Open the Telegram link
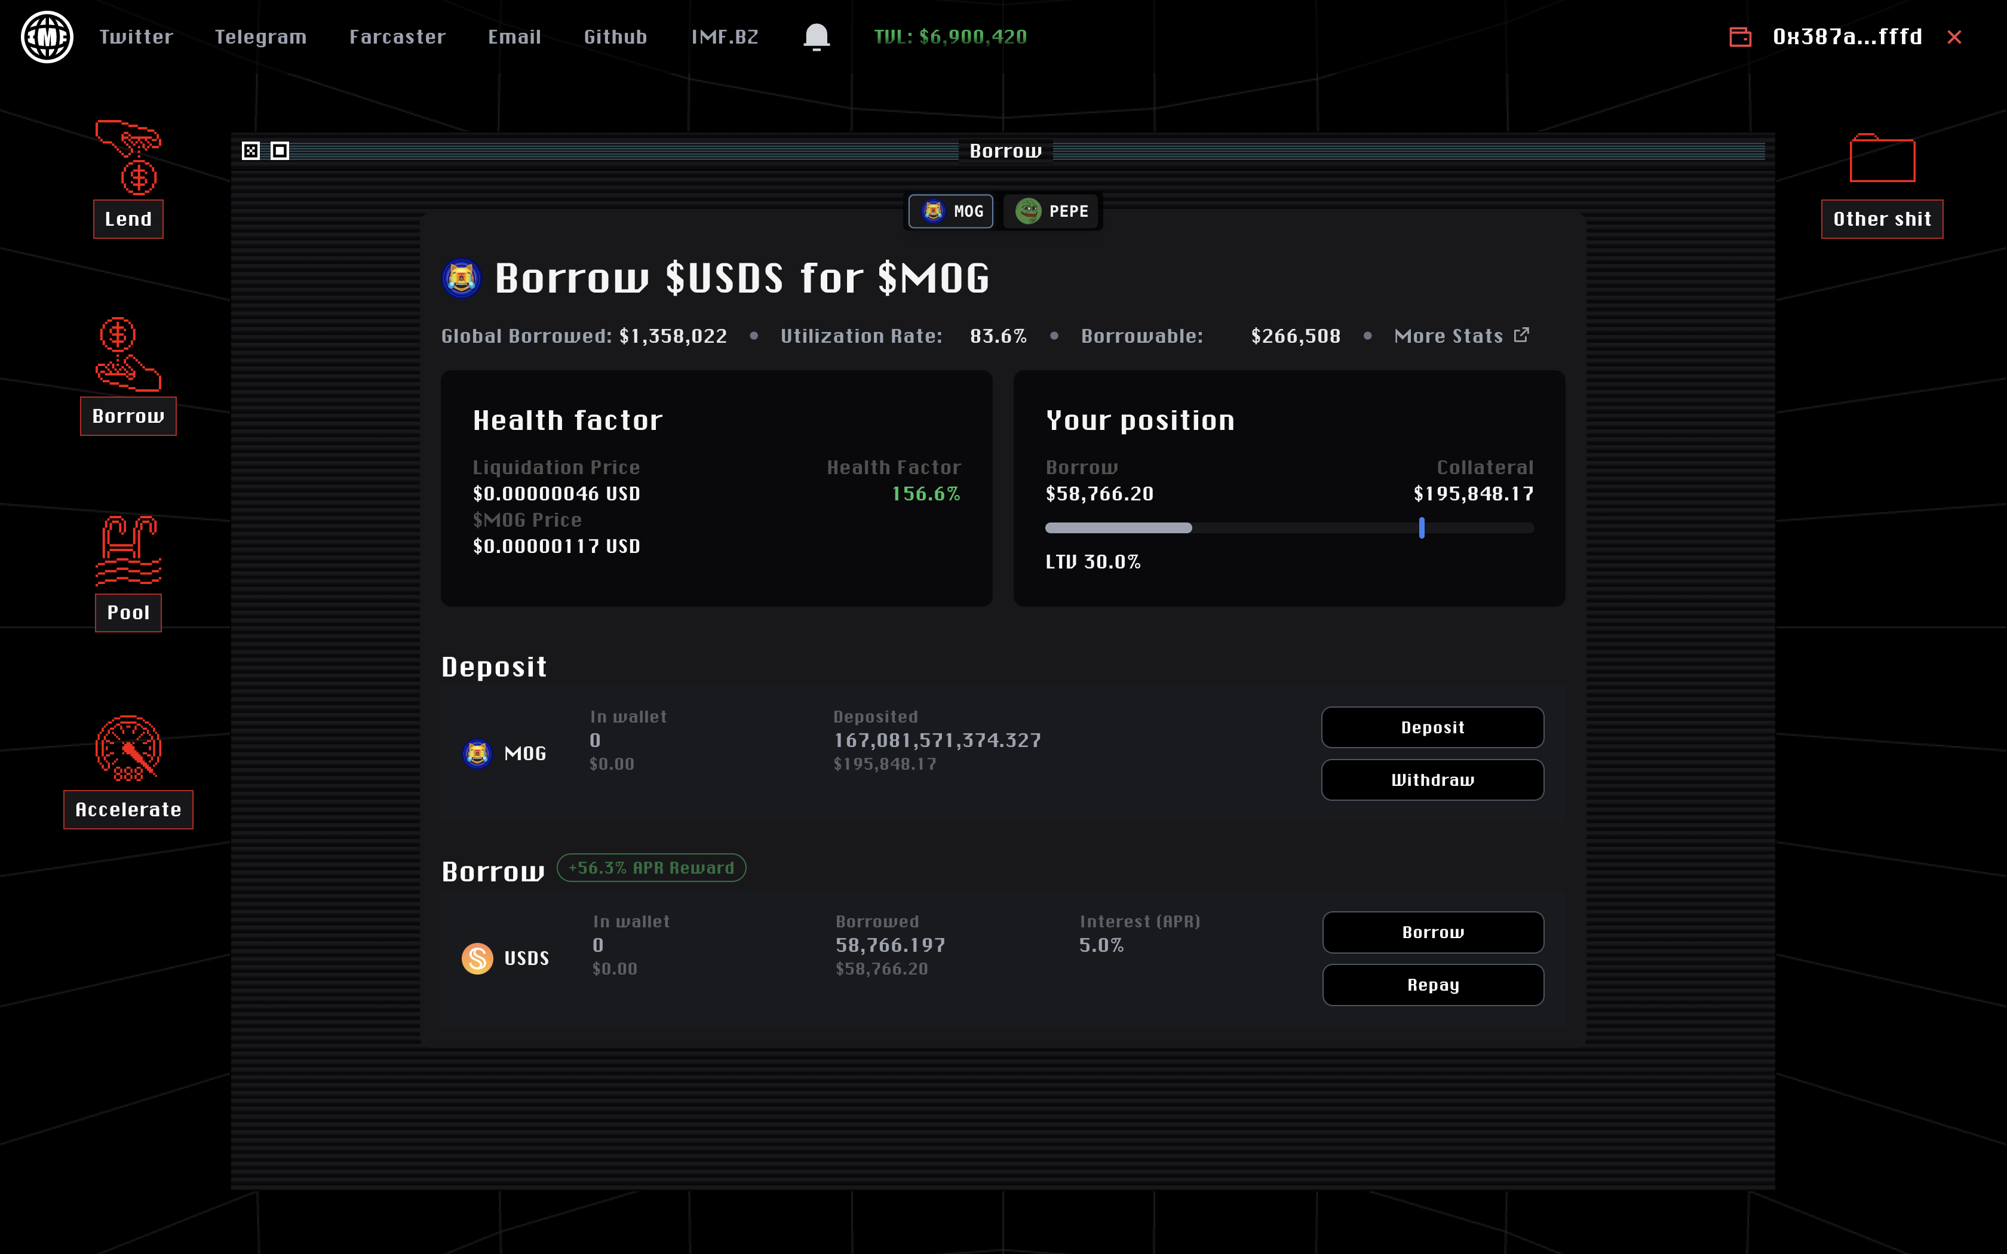The image size is (2007, 1254). point(260,37)
